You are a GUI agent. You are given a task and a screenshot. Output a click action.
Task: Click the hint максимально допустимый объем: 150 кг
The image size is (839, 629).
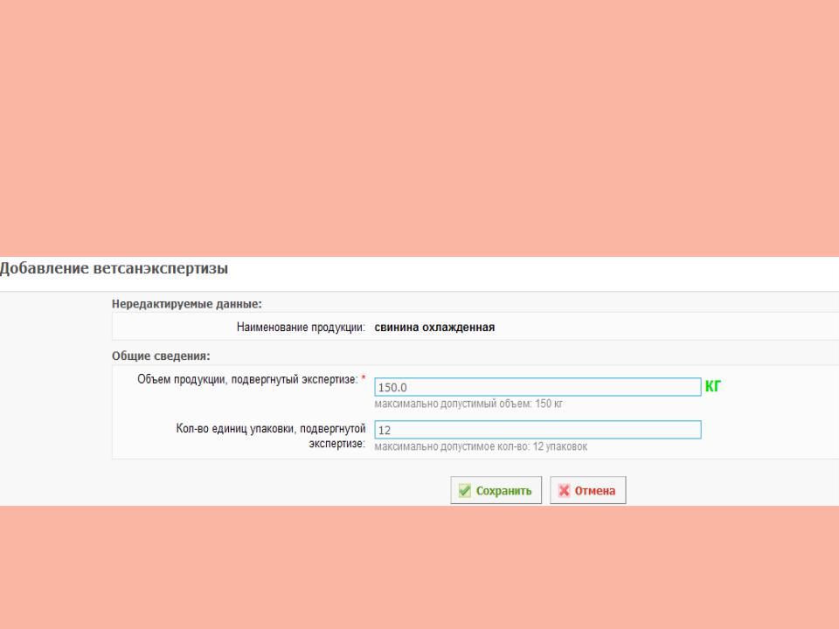click(x=468, y=404)
